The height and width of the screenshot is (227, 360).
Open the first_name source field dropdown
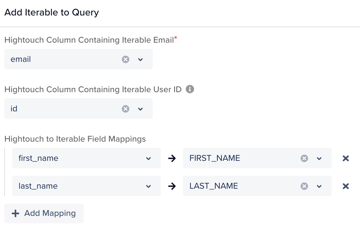pyautogui.click(x=87, y=158)
